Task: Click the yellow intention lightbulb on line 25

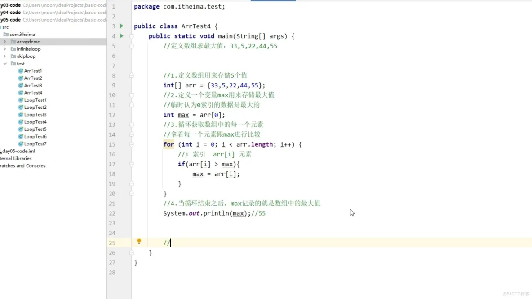Action: [x=139, y=241]
